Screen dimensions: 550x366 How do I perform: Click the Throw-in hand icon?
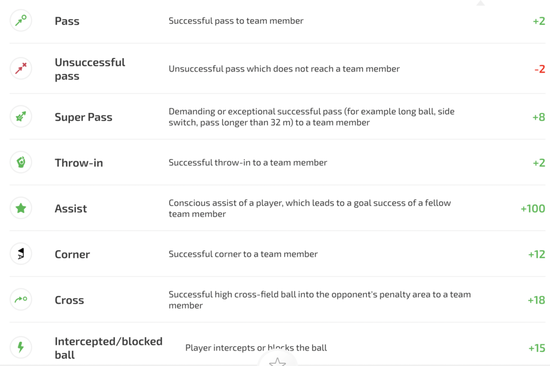tap(20, 162)
